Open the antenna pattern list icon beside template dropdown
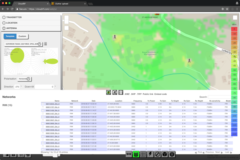The width and height of the screenshot is (240, 160). pyautogui.click(x=45, y=43)
